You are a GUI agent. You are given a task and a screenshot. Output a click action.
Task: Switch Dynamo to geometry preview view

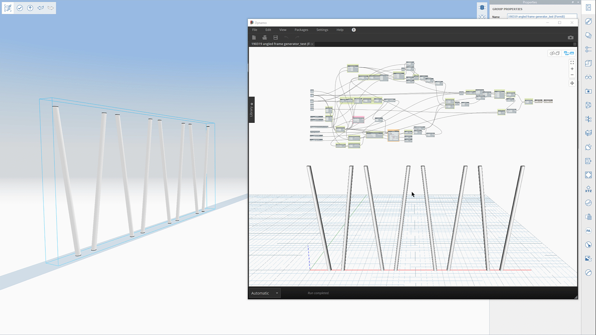(x=554, y=53)
